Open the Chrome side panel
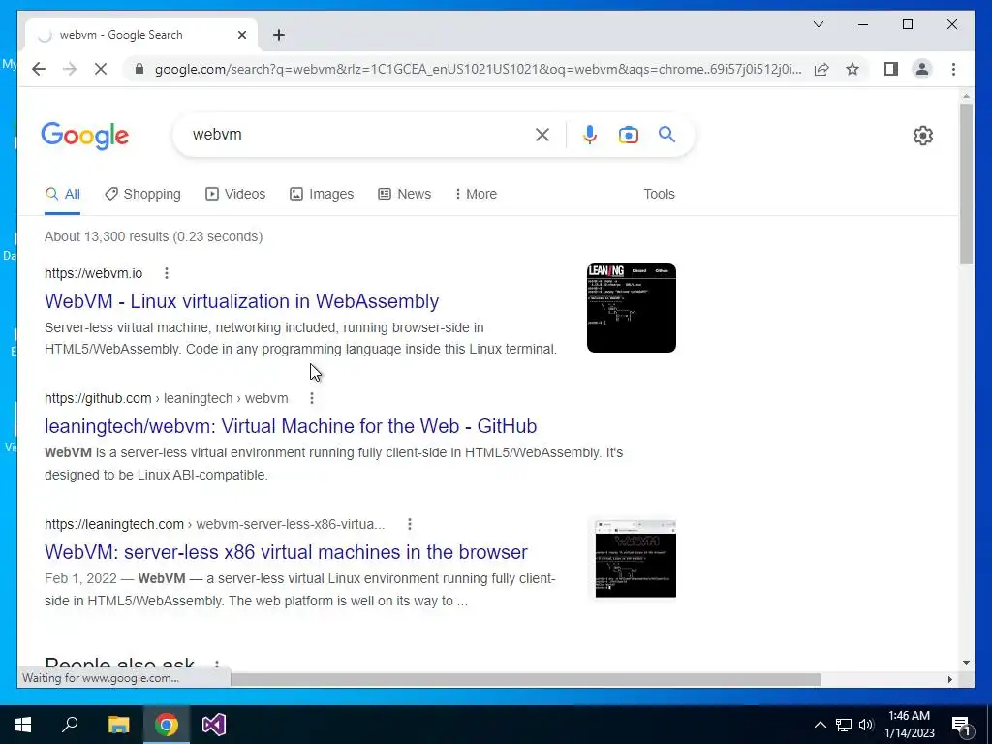The height and width of the screenshot is (744, 992). [x=891, y=69]
